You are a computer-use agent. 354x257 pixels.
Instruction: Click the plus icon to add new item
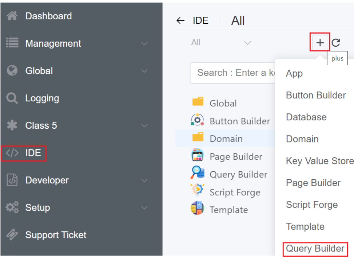click(320, 43)
